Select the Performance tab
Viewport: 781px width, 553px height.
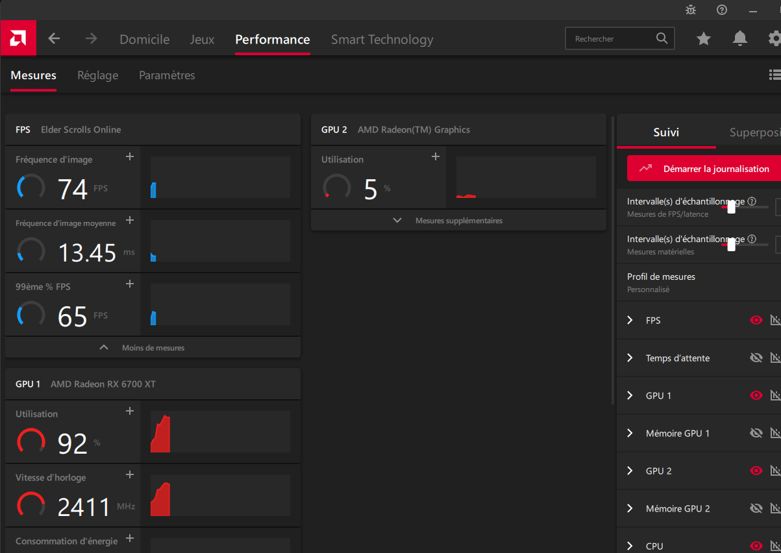click(x=273, y=39)
